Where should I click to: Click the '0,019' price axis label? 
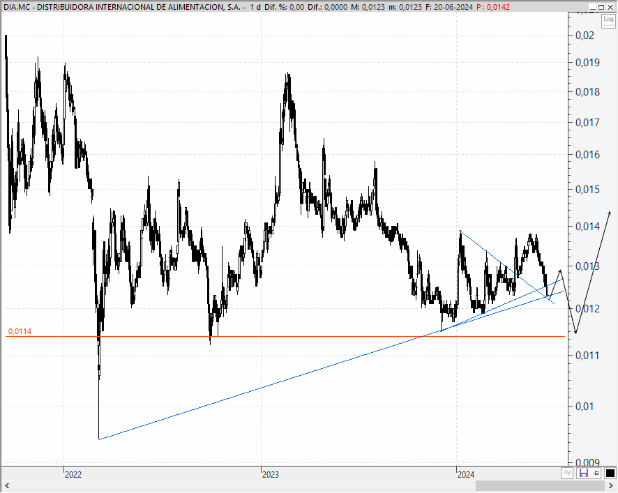[587, 62]
